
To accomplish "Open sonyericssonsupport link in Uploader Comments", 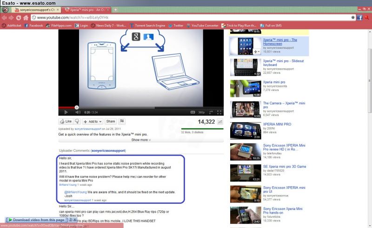I will point(108,150).
